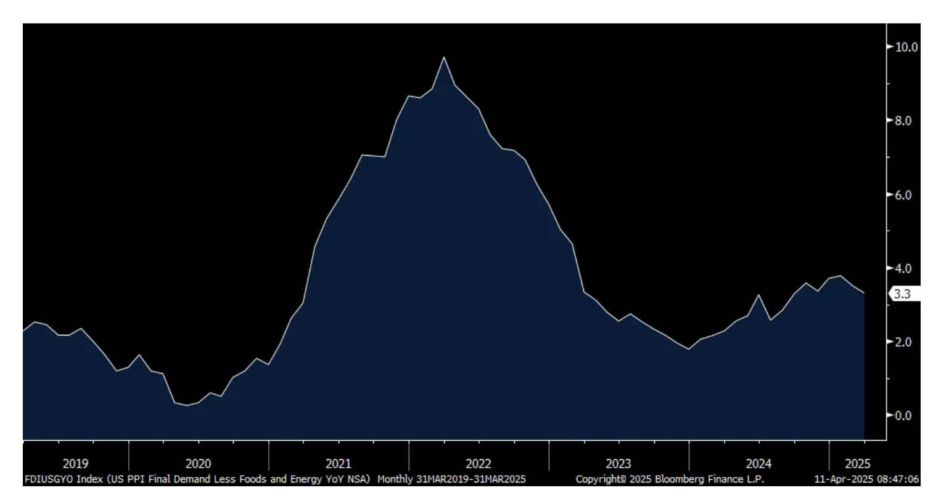
Task: Select the 2023 year label on the timeline
Action: pos(618,463)
